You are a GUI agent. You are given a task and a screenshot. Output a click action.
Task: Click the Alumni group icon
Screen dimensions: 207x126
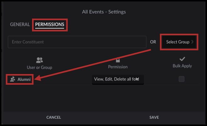[13, 79]
